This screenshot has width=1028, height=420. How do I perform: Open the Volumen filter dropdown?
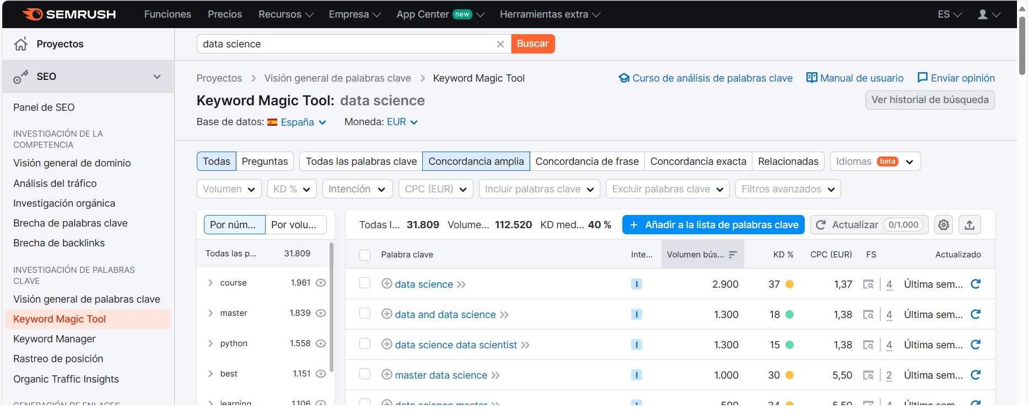pos(229,189)
